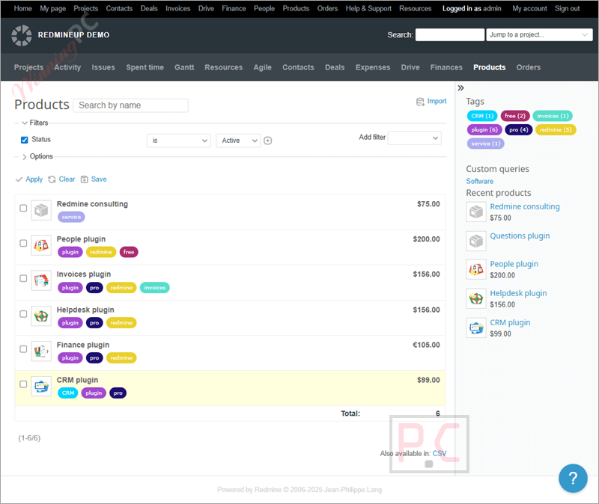The width and height of the screenshot is (599, 504).
Task: Open the Expenses tab
Action: click(x=373, y=67)
